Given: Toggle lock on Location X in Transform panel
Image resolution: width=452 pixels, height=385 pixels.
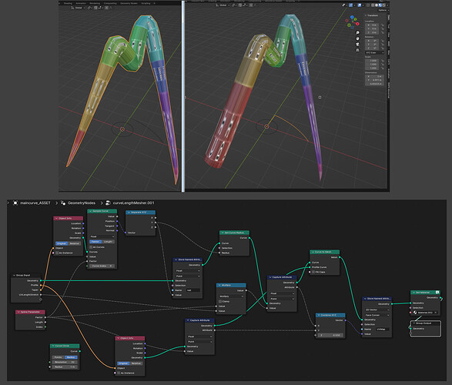Looking at the screenshot, I should [x=383, y=25].
